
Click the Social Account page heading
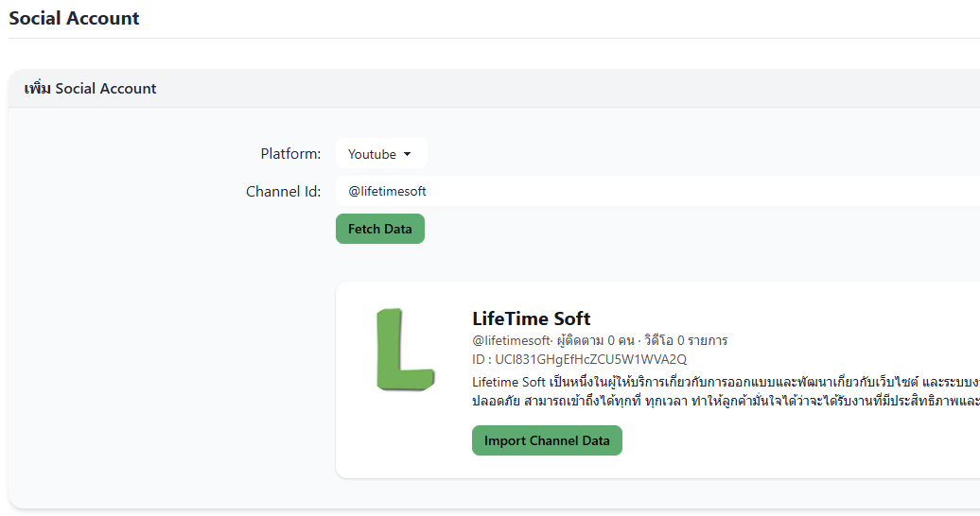(74, 18)
